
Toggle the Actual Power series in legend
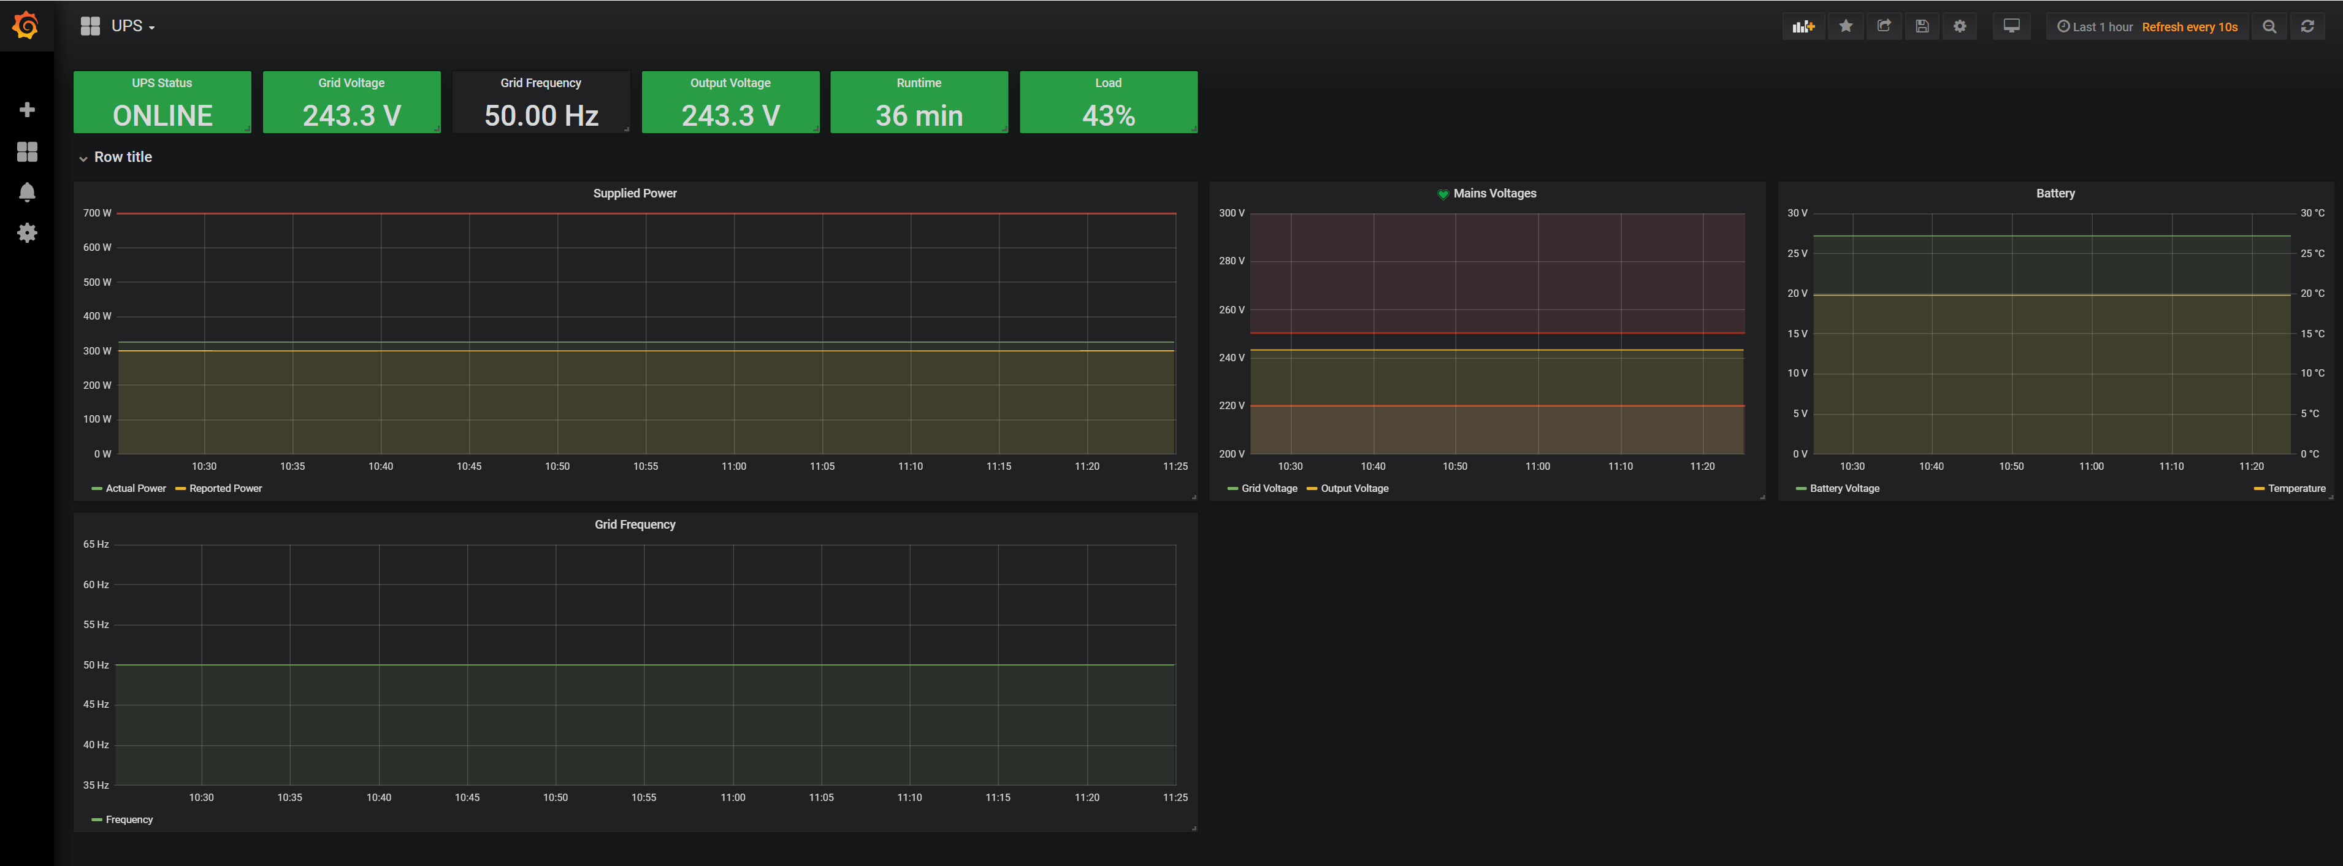[135, 488]
